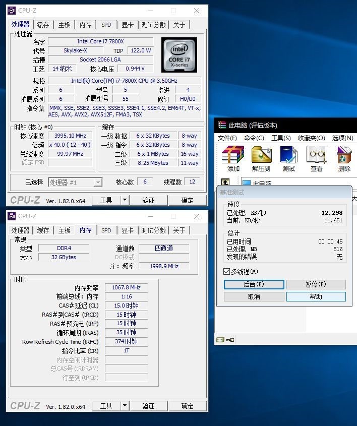This screenshot has height=426, width=357.
Task: Click WinRAR 测试 (Test) toolbar icon
Action: click(x=288, y=159)
